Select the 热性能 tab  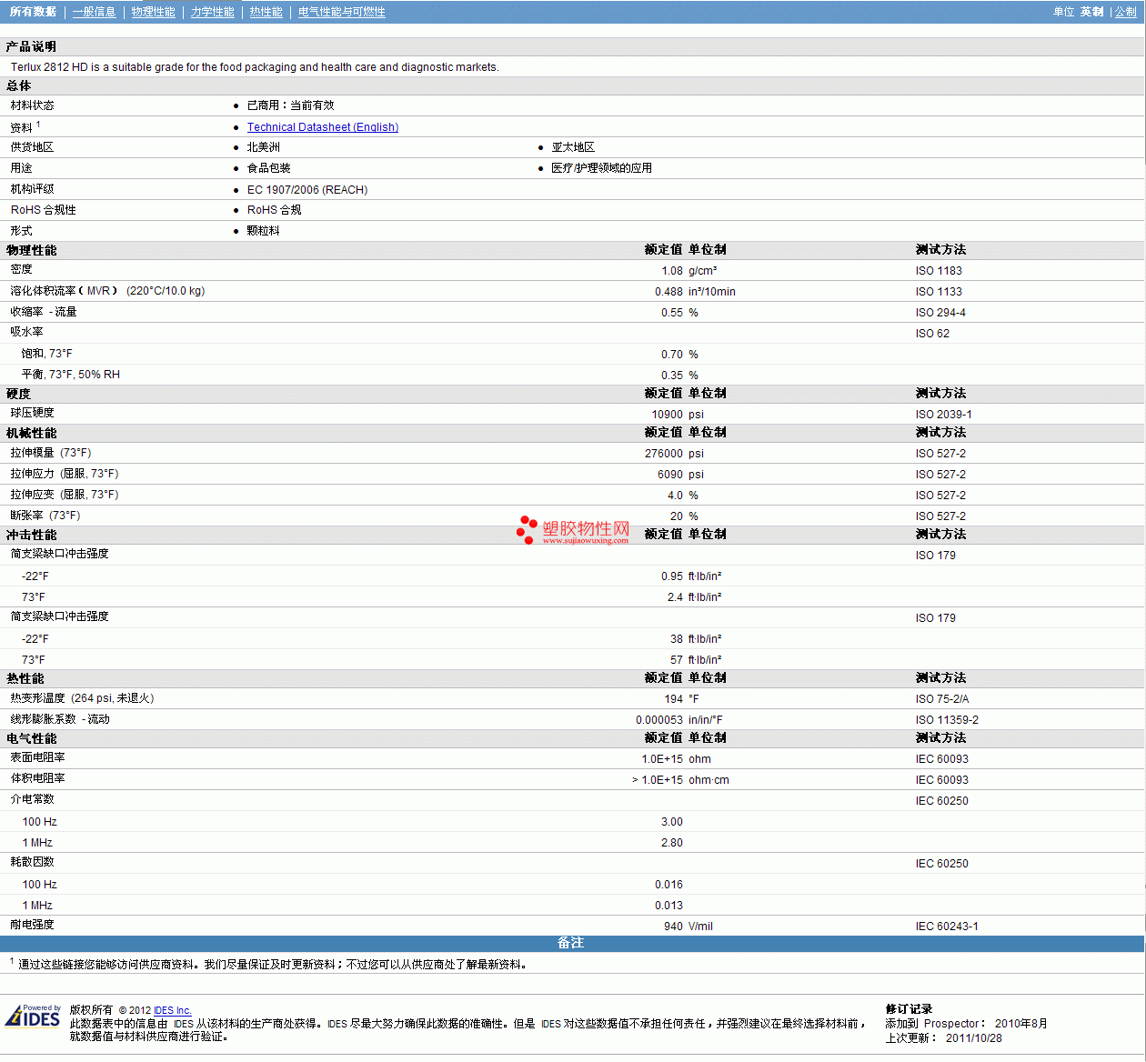266,12
